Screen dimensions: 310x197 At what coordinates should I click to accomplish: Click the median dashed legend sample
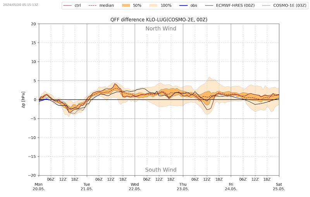[x=92, y=5]
